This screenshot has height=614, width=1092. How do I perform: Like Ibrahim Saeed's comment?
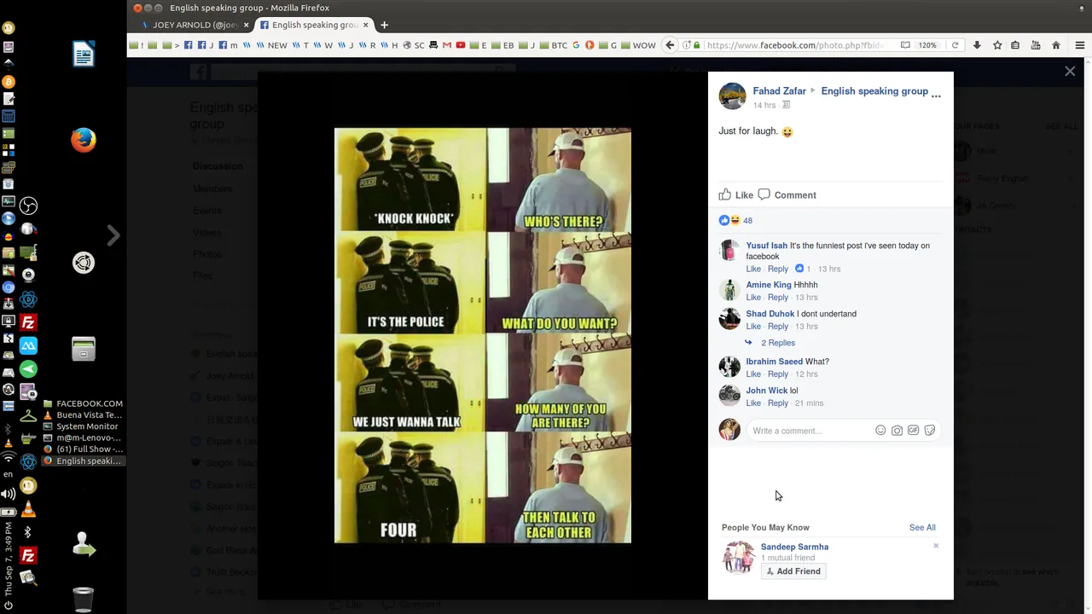point(753,374)
